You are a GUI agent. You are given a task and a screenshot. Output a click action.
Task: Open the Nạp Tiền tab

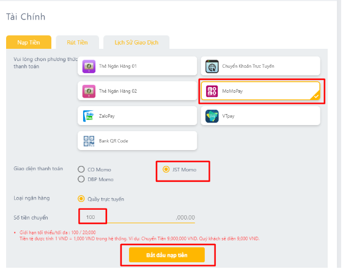(29, 42)
